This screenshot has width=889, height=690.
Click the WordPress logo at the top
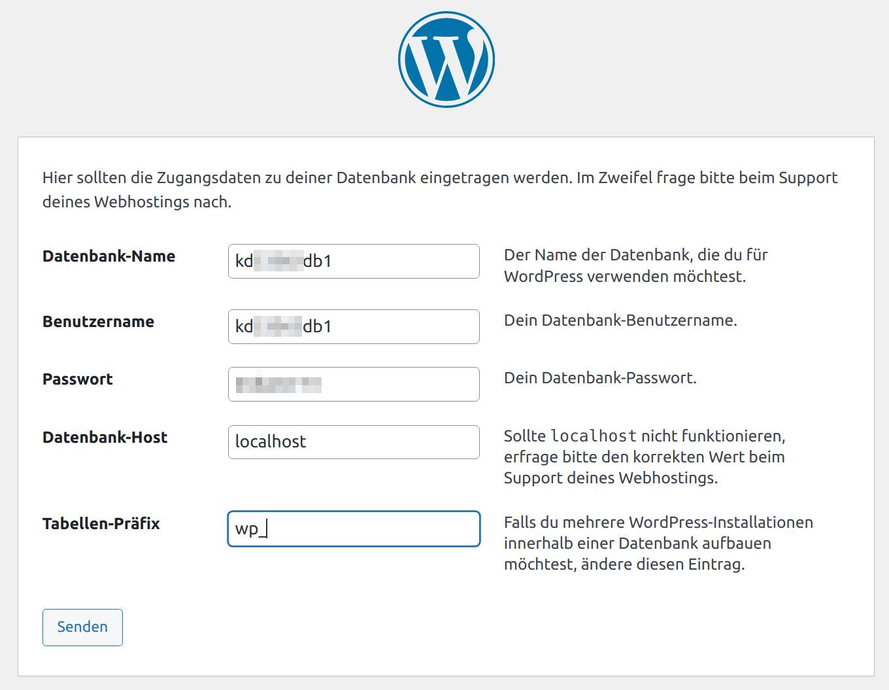[x=446, y=60]
